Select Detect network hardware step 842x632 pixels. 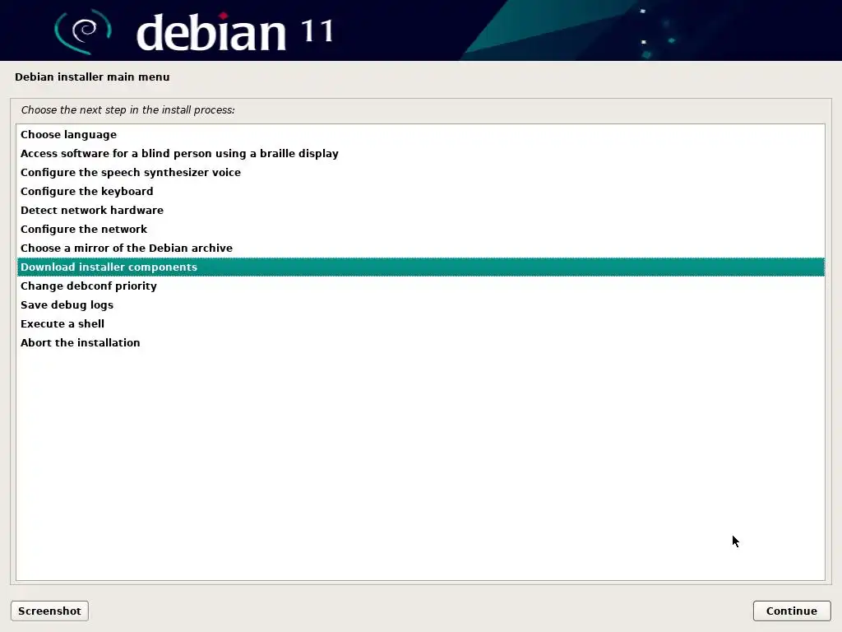pos(420,210)
